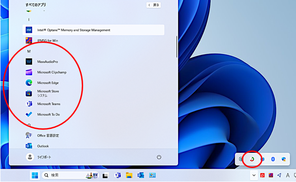Screen dimensions: 296x182
Task: Collapse the hidden icons tray chevron
Action: point(254,175)
